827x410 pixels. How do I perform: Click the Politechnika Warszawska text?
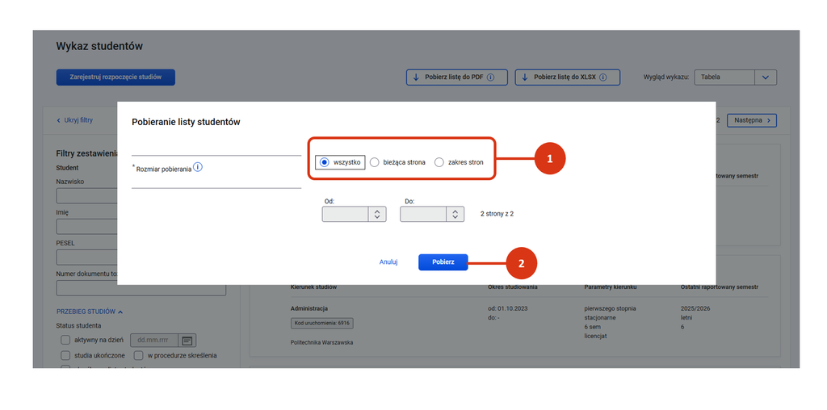click(321, 342)
